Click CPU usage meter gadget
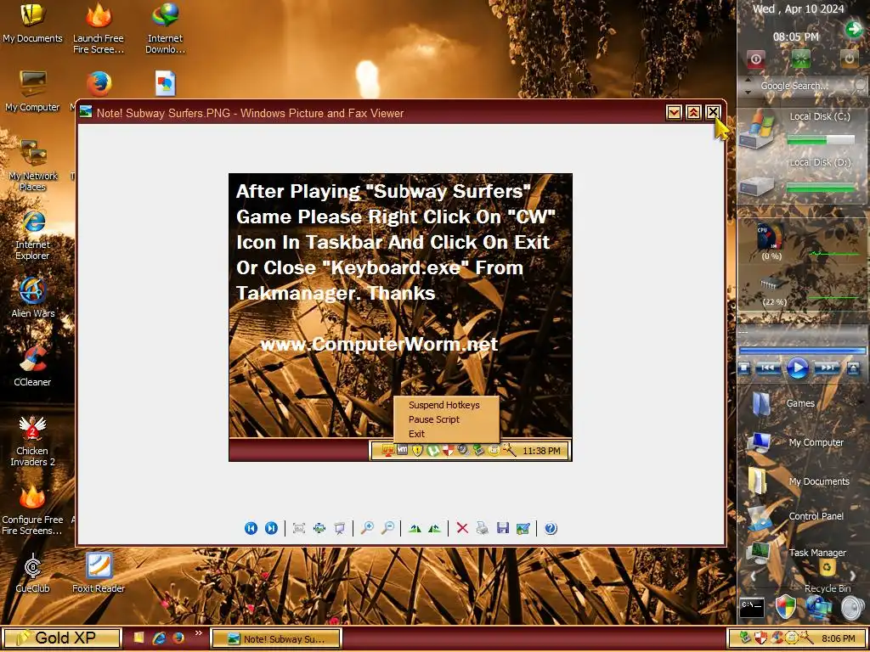870x652 pixels. click(x=771, y=240)
